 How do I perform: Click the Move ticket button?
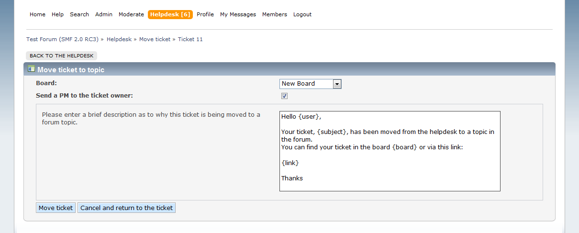(x=56, y=208)
